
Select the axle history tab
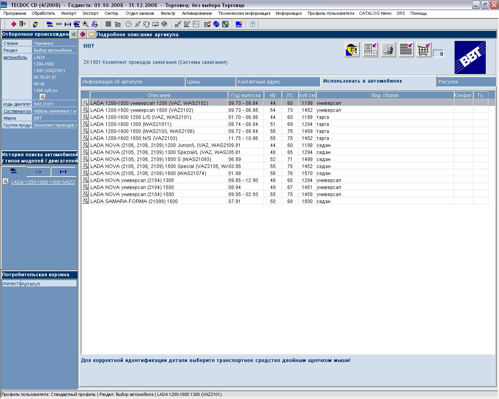pyautogui.click(x=63, y=171)
